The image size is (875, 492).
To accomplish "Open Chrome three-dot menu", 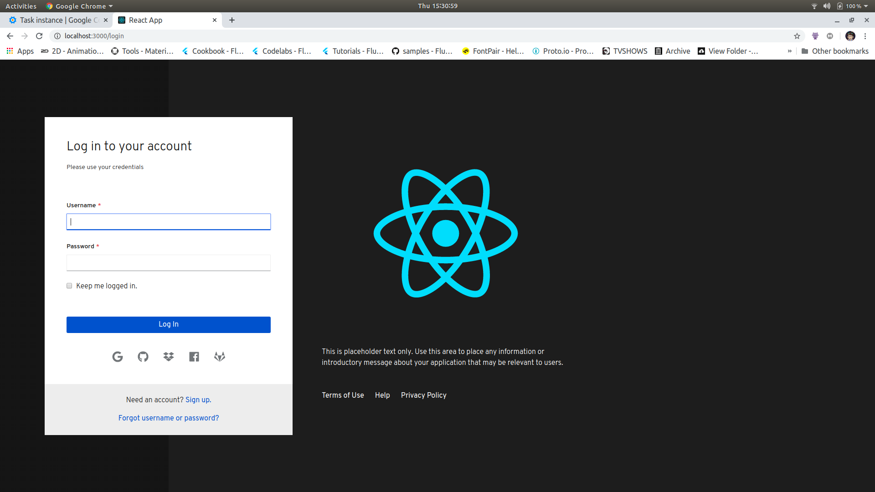I will point(865,36).
